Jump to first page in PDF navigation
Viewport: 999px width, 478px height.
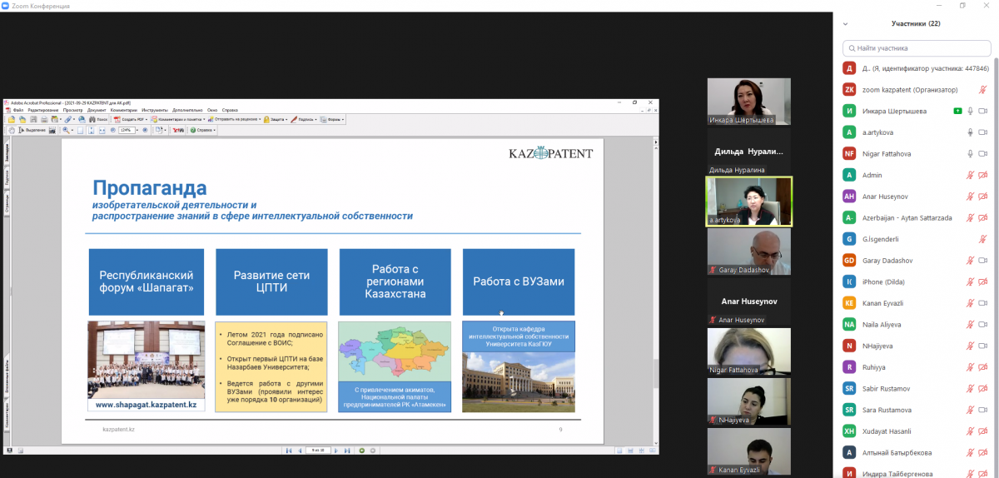[x=289, y=451]
